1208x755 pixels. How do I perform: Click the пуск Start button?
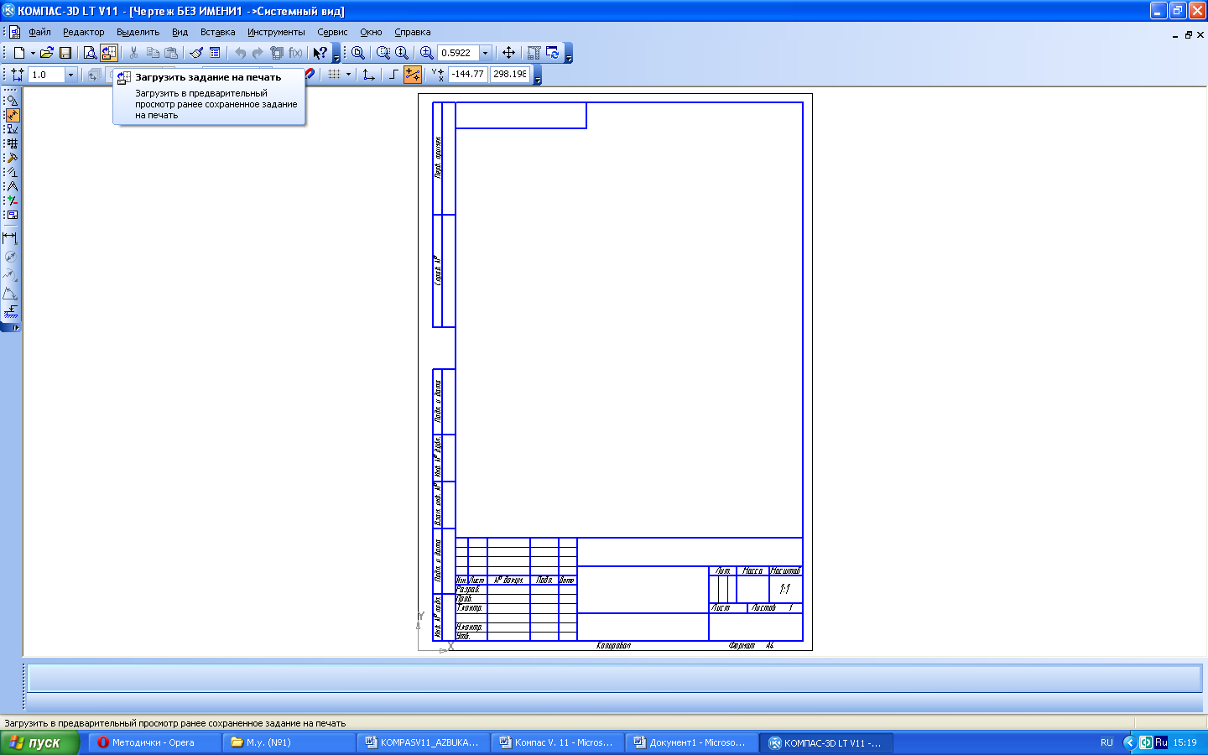pyautogui.click(x=39, y=742)
